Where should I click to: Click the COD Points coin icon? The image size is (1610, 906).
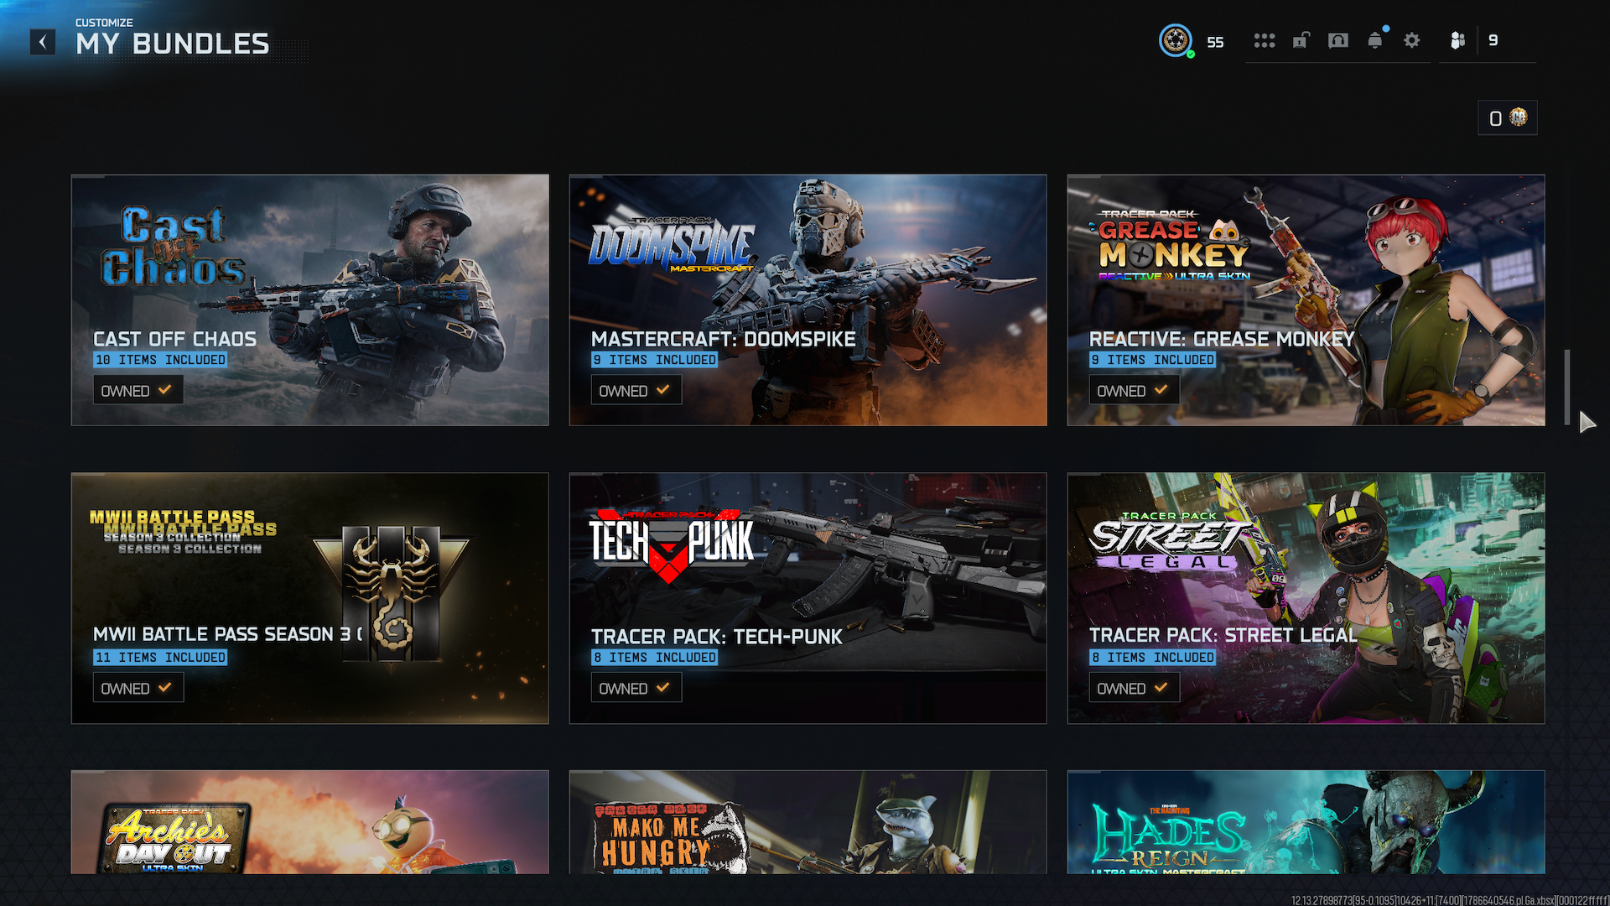tap(1519, 117)
